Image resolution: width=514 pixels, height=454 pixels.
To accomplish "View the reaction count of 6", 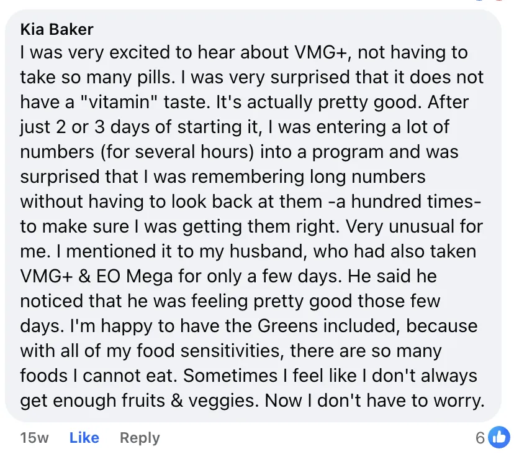I will 480,438.
